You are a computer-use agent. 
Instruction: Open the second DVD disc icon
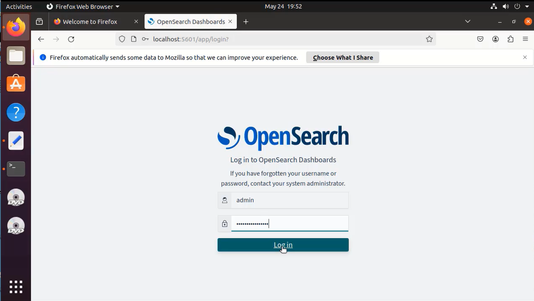16,226
